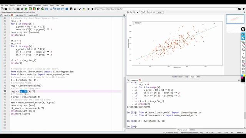Copy plot to clipboard icon

134,12
